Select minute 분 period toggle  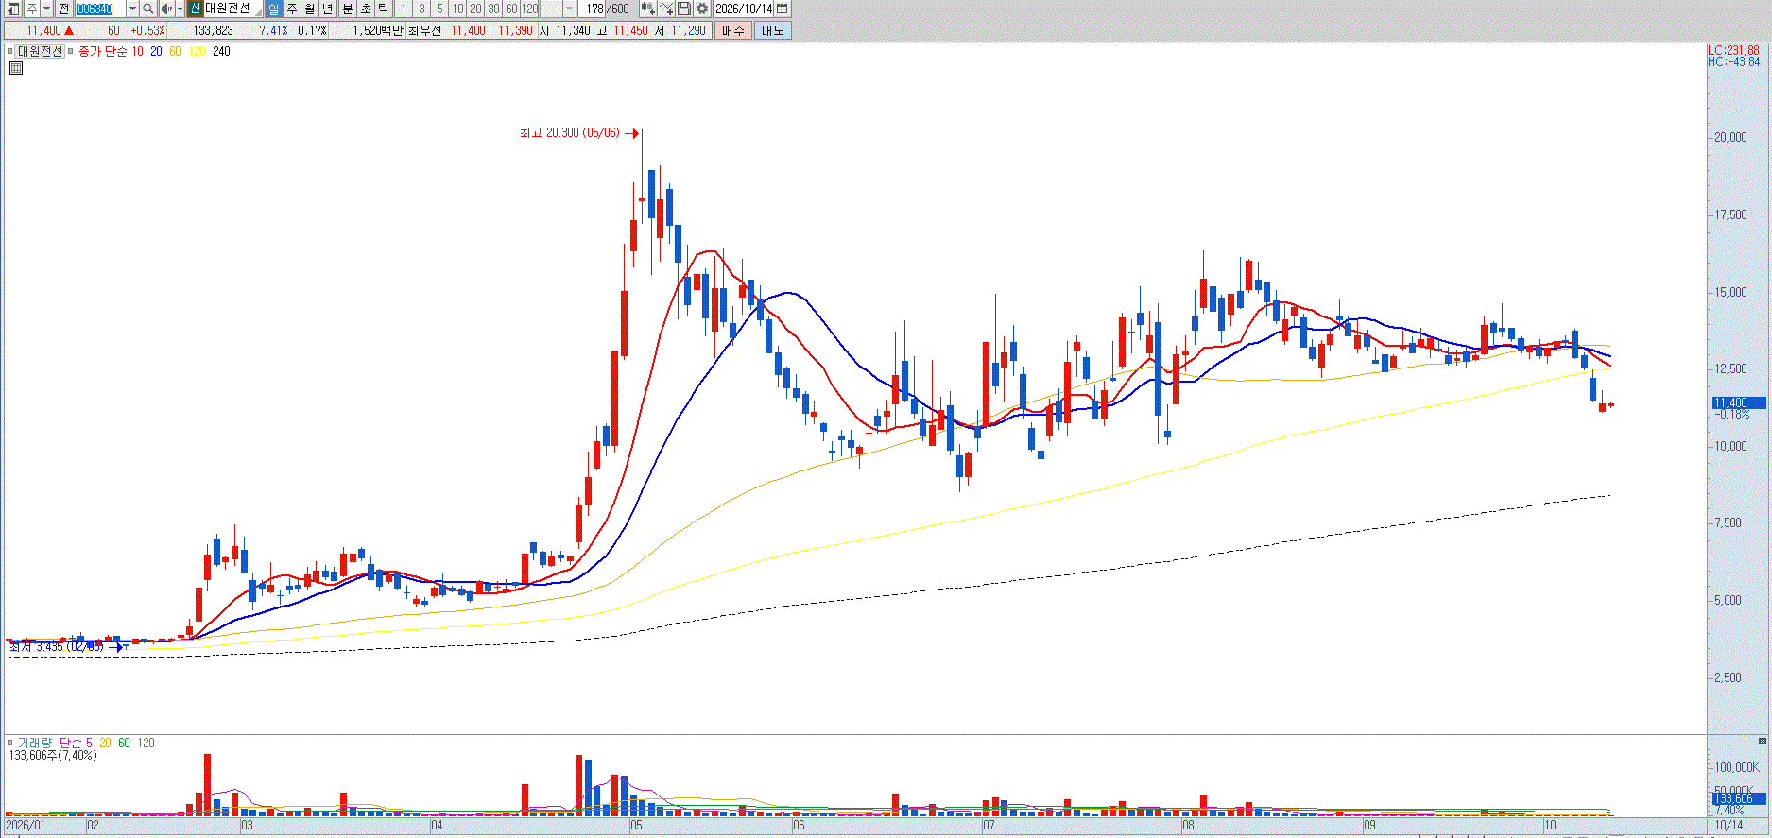347,9
